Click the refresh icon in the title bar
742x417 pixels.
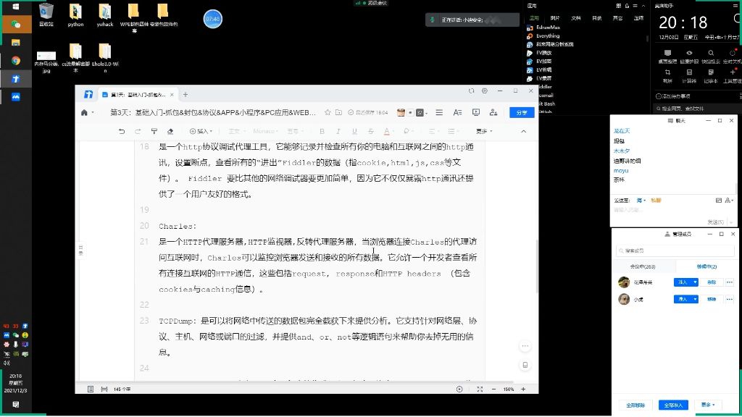pyautogui.click(x=471, y=90)
